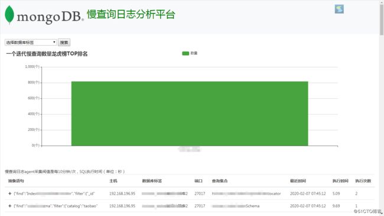This screenshot has height=216, width=384.
Task: Toggle the green 数量 legend swatch
Action: tap(186, 53)
